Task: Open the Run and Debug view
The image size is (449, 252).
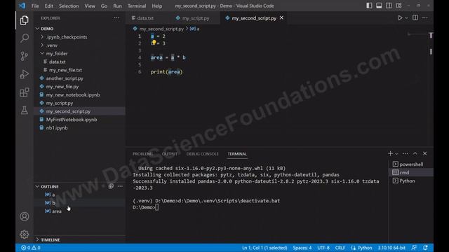Action: click(x=25, y=74)
